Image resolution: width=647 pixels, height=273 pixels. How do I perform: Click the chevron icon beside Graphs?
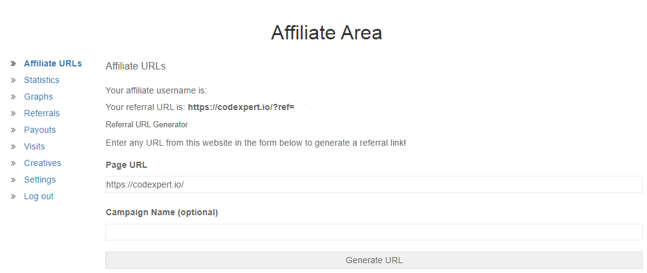[14, 97]
